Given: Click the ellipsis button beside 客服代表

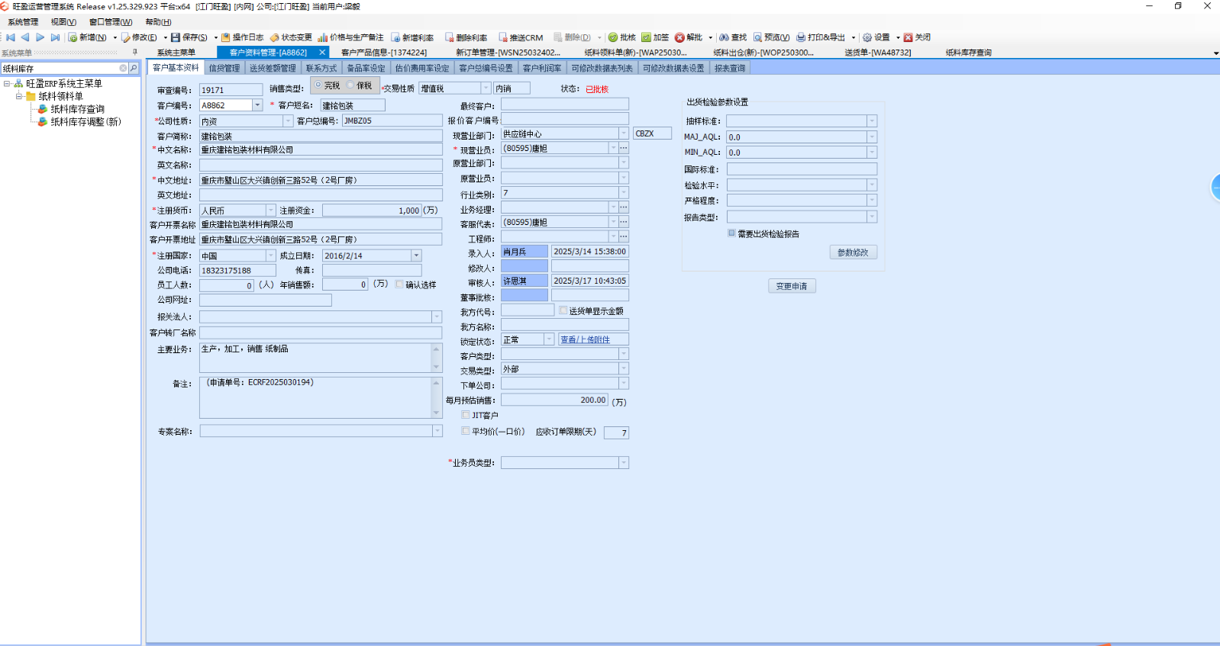Looking at the screenshot, I should click(624, 222).
